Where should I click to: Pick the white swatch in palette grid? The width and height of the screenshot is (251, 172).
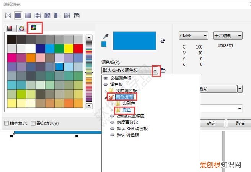31,49
